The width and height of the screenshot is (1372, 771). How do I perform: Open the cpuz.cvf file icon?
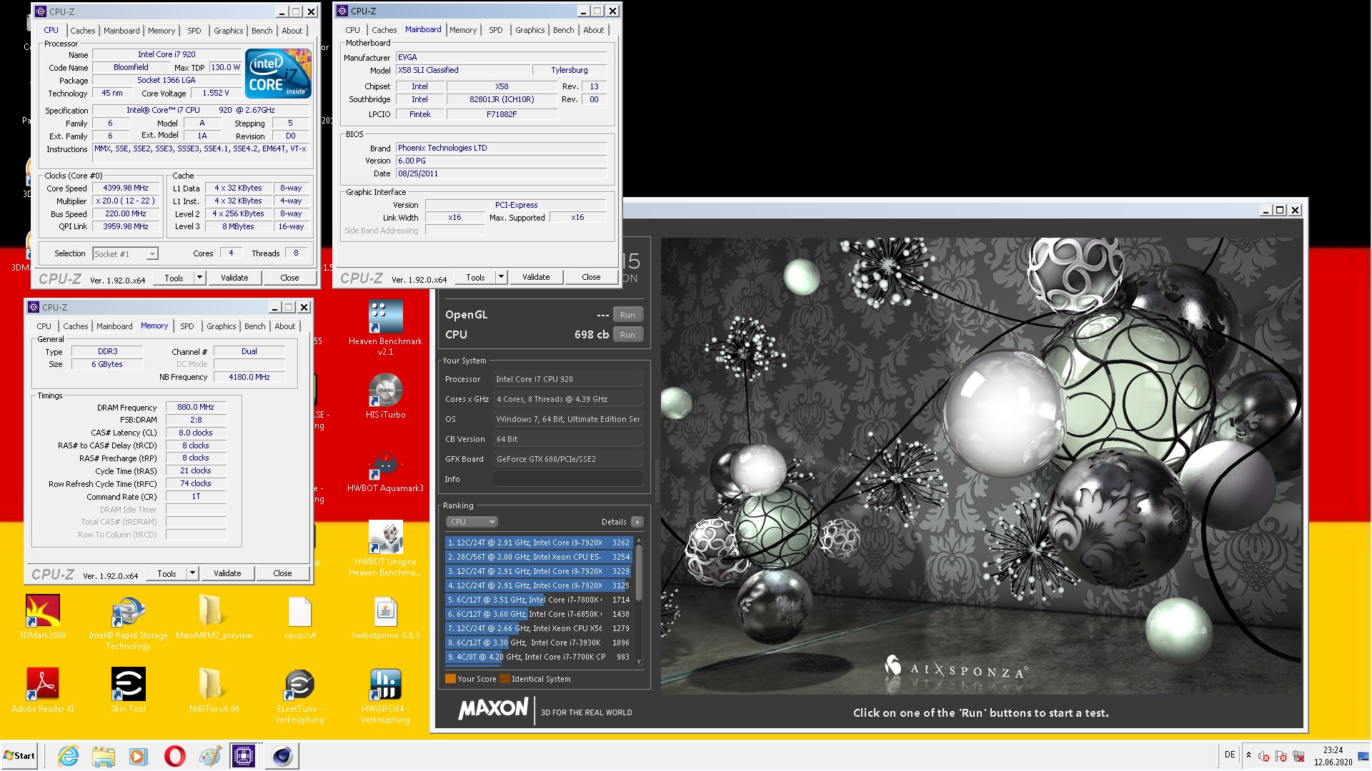click(x=299, y=618)
